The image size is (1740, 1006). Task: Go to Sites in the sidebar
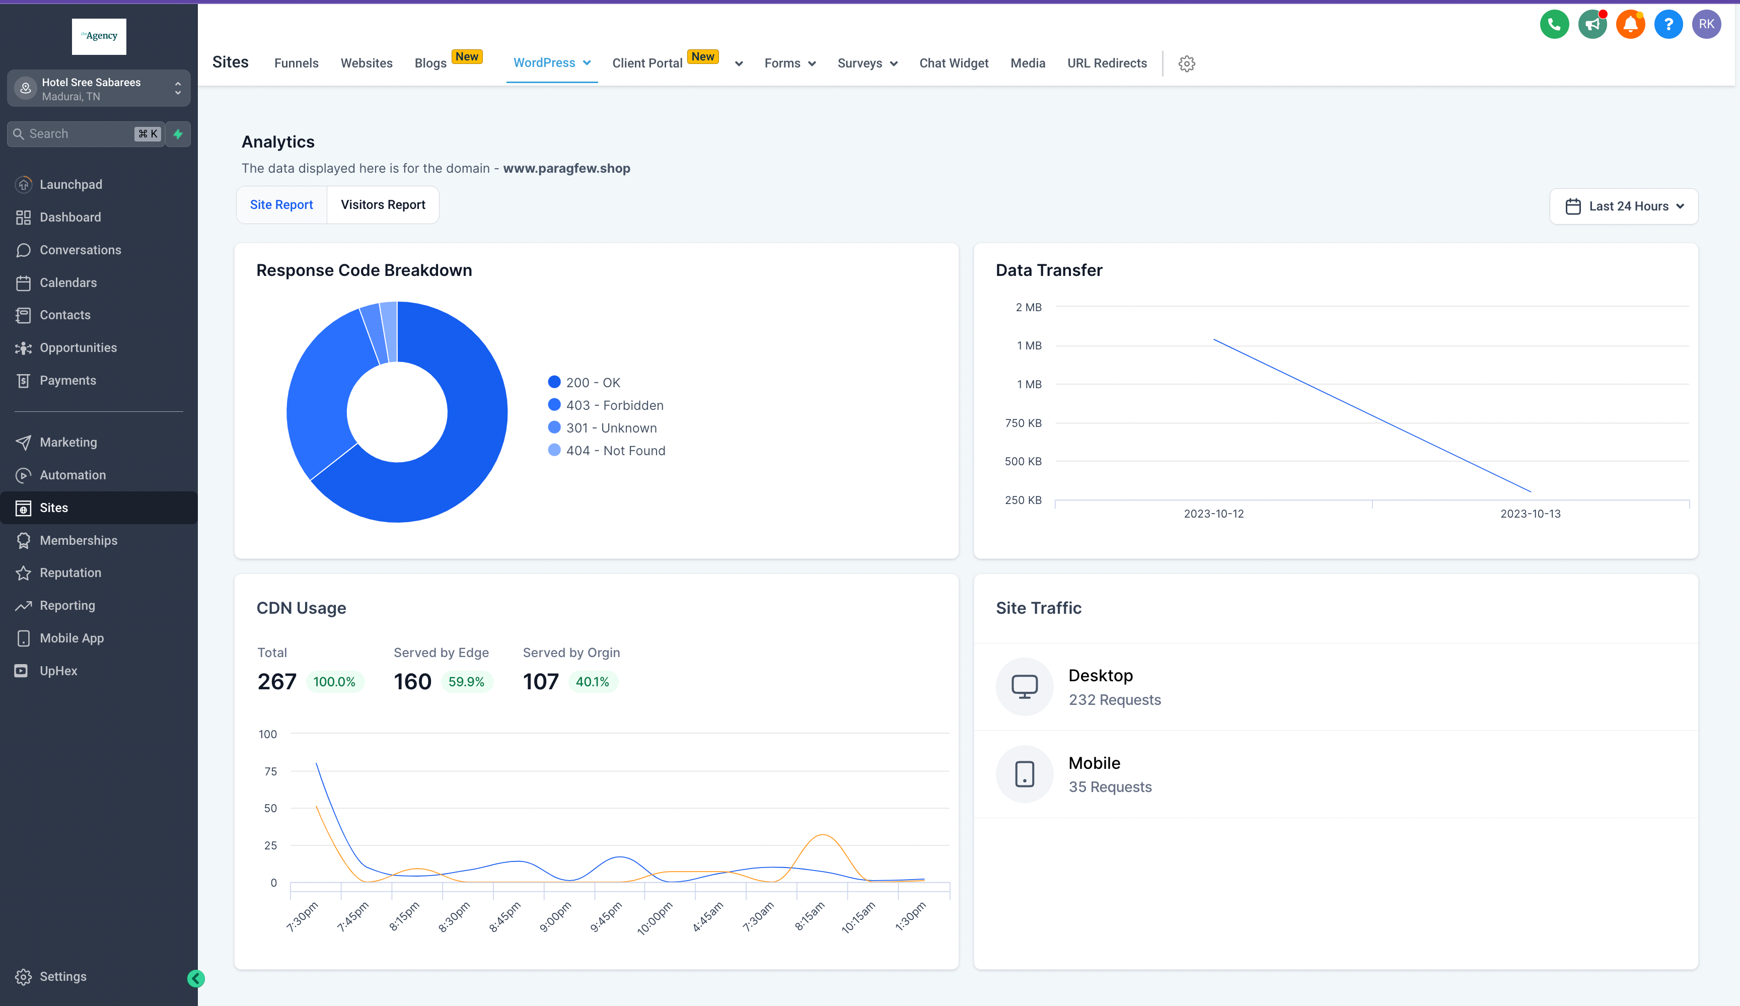click(99, 508)
